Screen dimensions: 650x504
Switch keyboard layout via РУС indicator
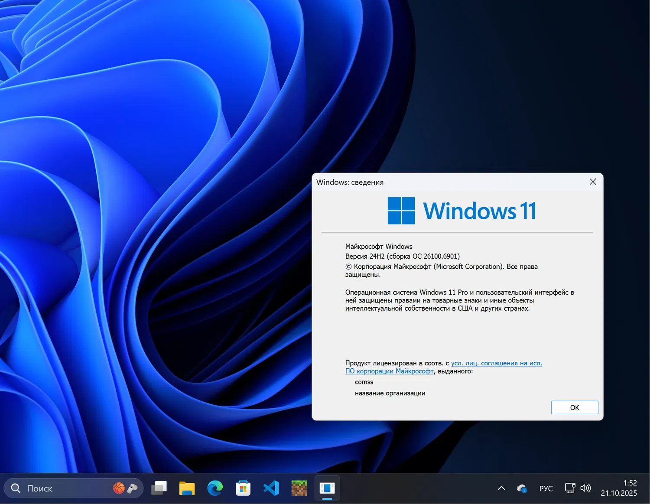546,488
